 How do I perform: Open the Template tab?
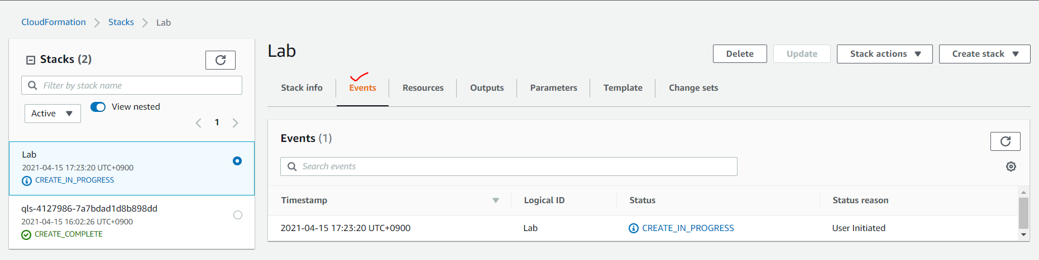(623, 88)
